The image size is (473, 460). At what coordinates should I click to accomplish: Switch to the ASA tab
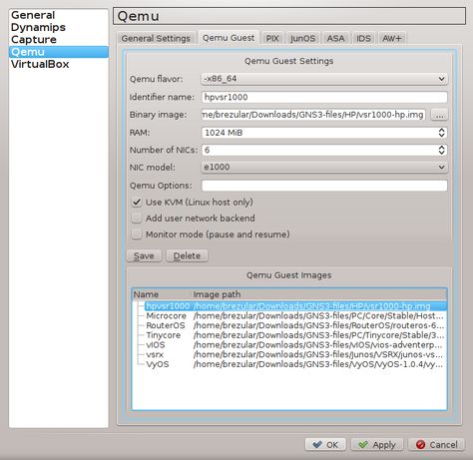click(x=335, y=38)
